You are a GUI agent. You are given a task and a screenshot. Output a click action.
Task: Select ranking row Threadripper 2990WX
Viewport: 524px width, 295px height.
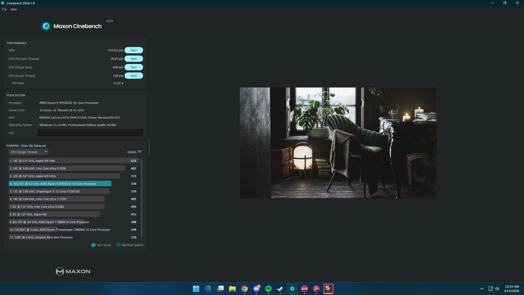click(x=74, y=230)
